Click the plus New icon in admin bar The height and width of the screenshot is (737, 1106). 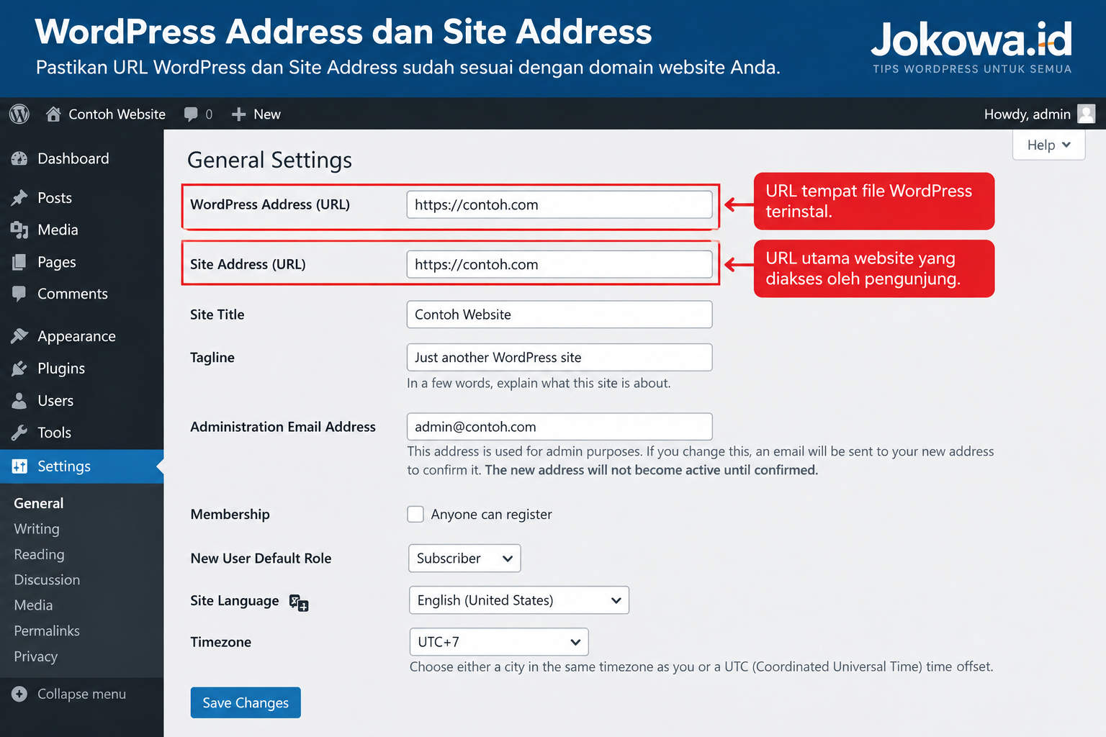tap(238, 114)
